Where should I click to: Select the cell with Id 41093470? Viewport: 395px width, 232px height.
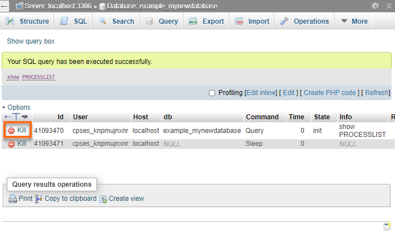49,131
